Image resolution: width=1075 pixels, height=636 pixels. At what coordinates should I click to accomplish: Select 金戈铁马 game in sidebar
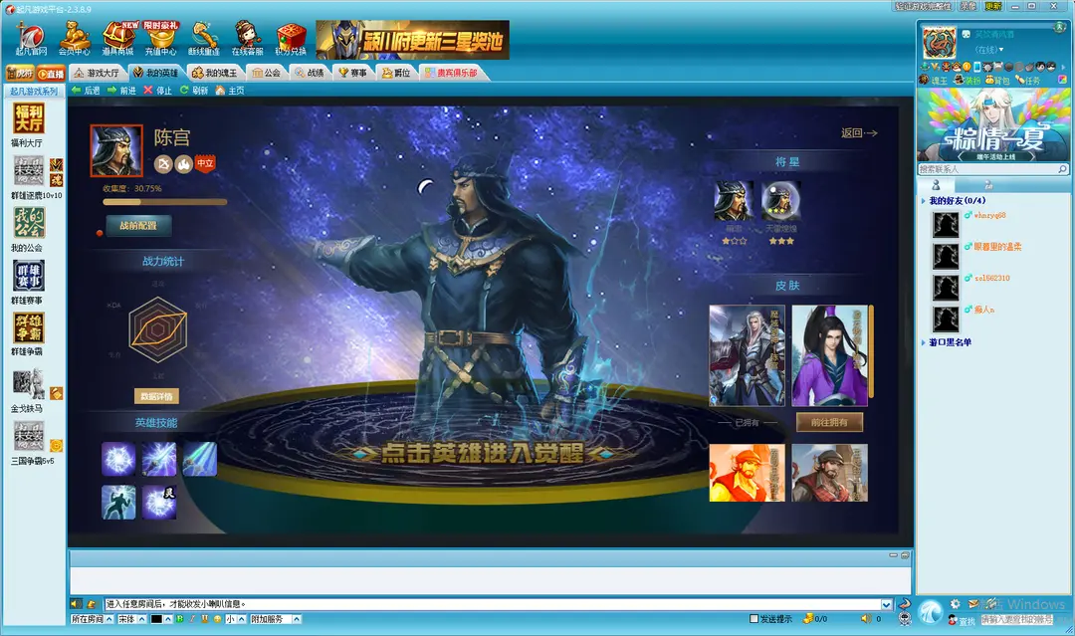point(28,390)
